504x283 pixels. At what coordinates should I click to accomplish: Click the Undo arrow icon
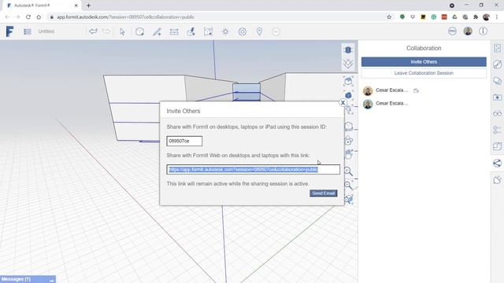[93, 31]
